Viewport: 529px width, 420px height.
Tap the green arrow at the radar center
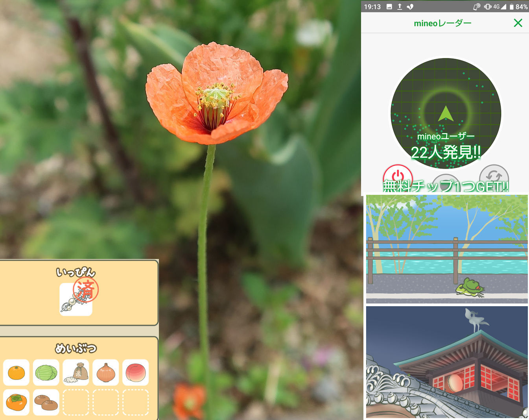[446, 114]
